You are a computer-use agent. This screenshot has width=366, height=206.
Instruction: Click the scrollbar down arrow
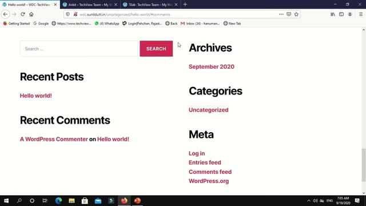coord(364,193)
